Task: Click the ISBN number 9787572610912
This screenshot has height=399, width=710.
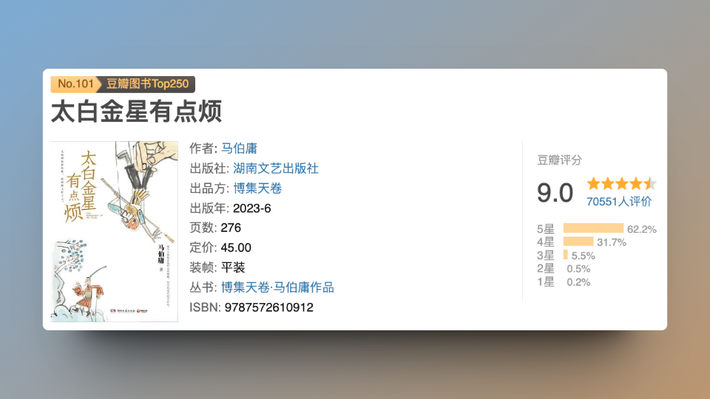Action: pyautogui.click(x=267, y=307)
